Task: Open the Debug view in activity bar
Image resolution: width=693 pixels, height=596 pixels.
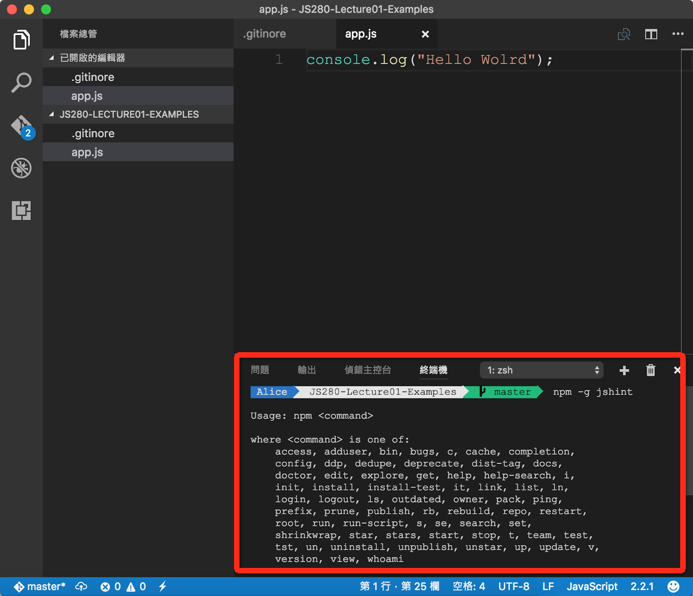Action: click(21, 168)
